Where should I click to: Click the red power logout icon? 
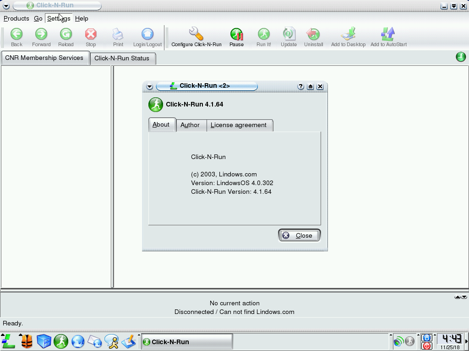tap(426, 346)
